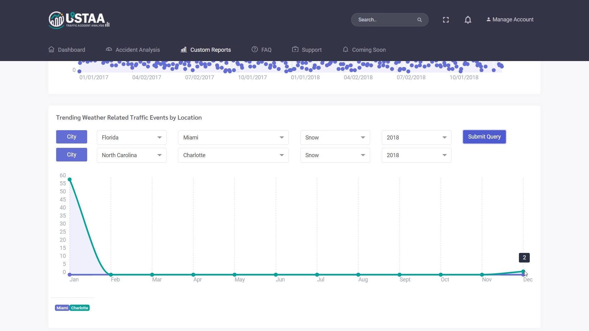Open the Florida state dropdown
The image size is (589, 331).
pos(132,137)
